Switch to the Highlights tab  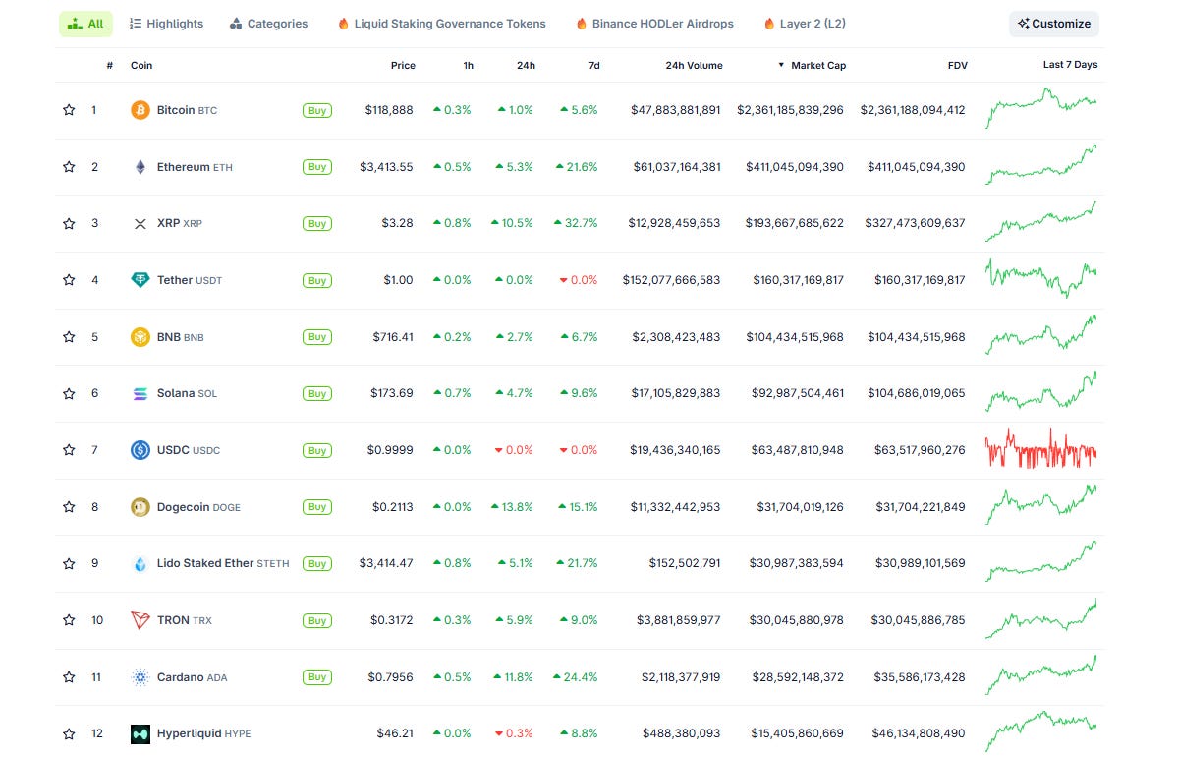coord(167,24)
